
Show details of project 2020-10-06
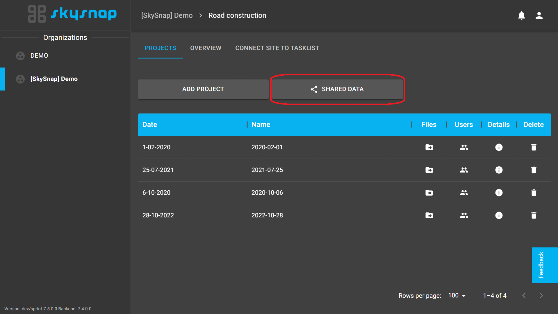coord(499,193)
